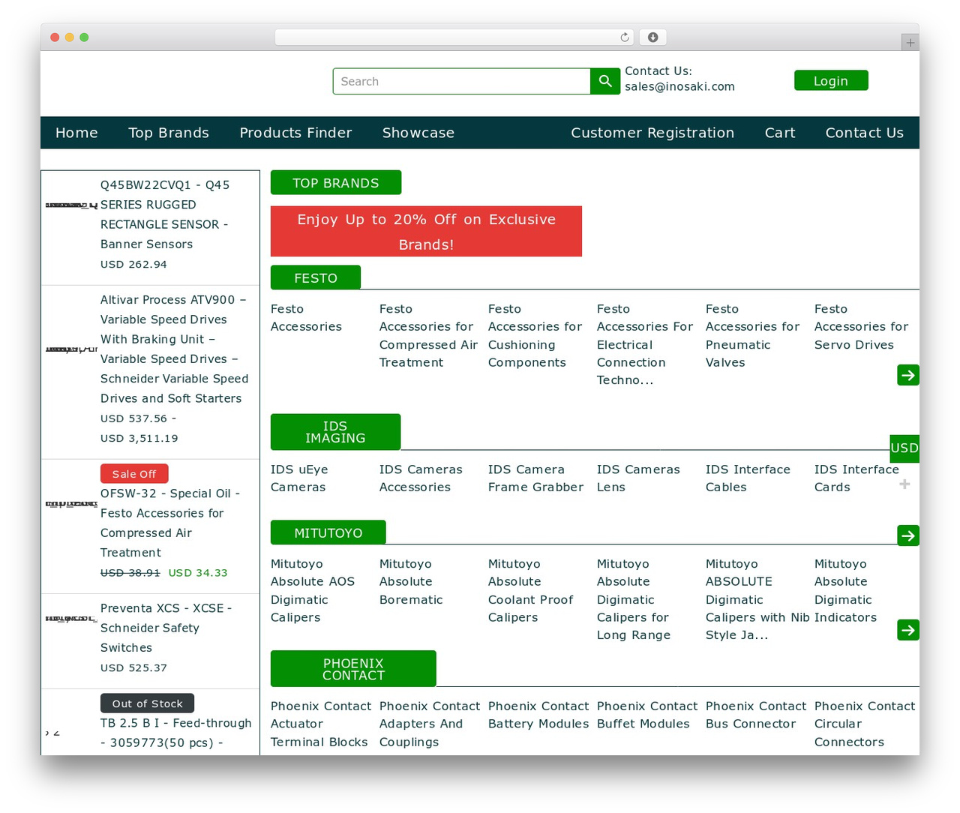
Task: Open Mitutoyo Absolute Borematic category
Action: [411, 581]
